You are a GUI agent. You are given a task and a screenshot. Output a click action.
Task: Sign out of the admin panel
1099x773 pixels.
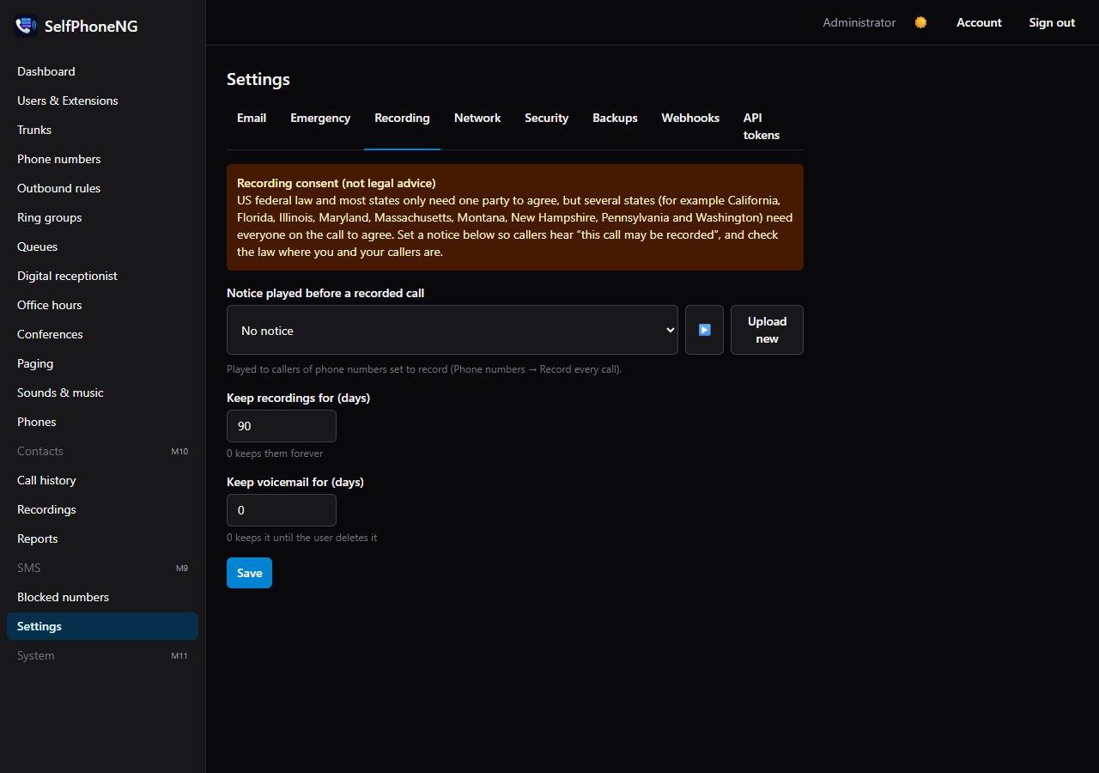[x=1052, y=22]
